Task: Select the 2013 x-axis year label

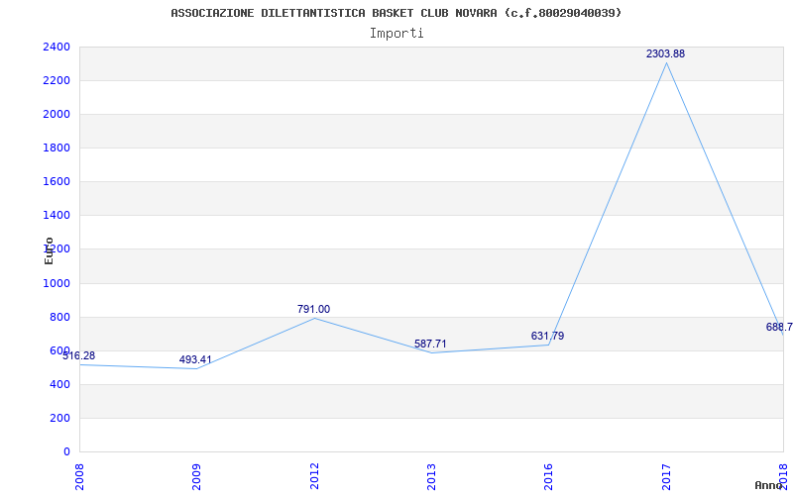Action: tap(431, 476)
